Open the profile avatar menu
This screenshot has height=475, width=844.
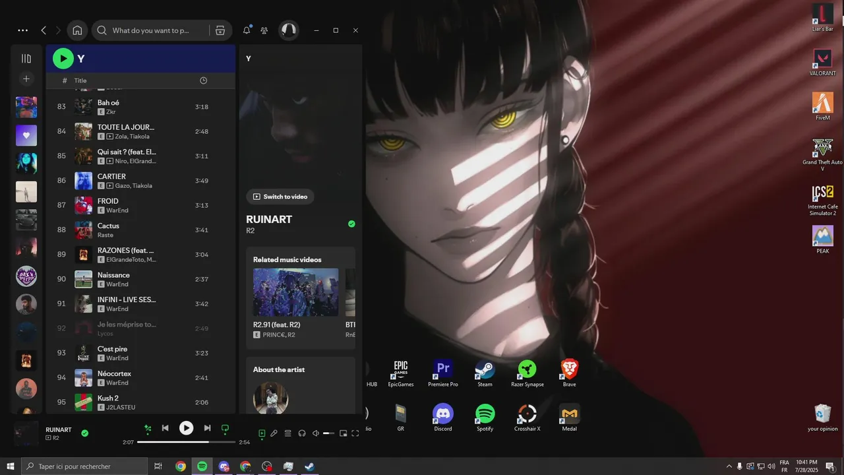click(x=288, y=30)
